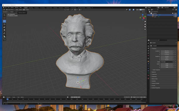Toggle Collection exclude checkbox in outliner
Screen dimensions: 179x111
173,13
